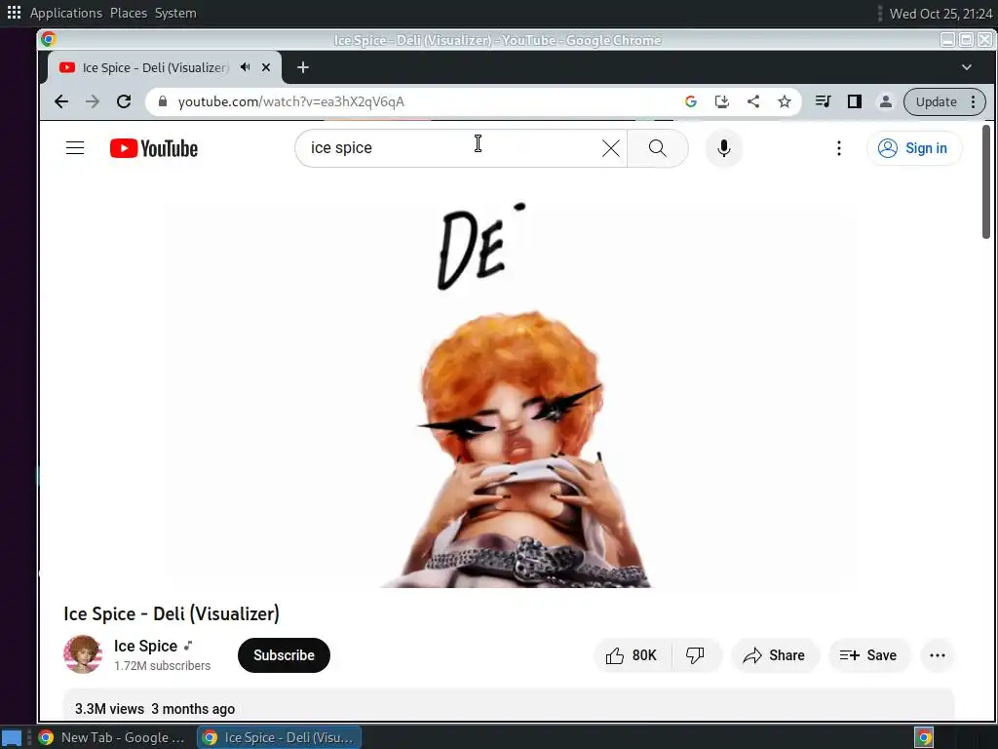Share the Deli video
Image resolution: width=998 pixels, height=749 pixels.
pyautogui.click(x=775, y=655)
